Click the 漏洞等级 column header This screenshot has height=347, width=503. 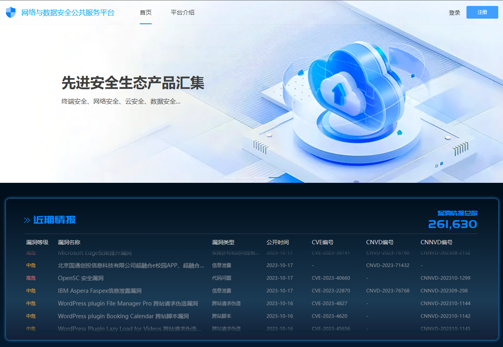click(37, 242)
